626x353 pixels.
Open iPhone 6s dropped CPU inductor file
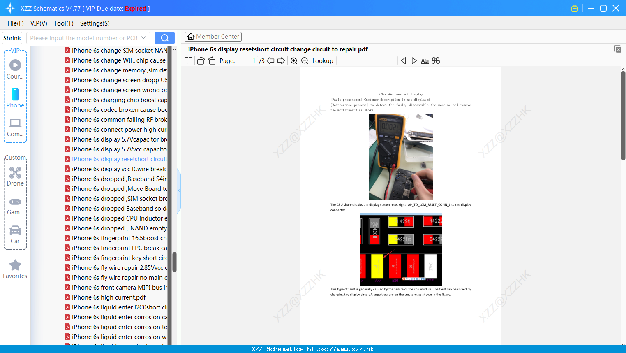coord(116,218)
